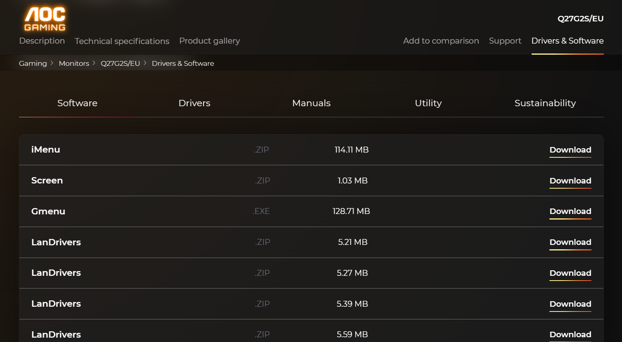Viewport: 622px width, 342px height.
Task: Download the 5.21 MB LanDrivers file
Action: (x=570, y=242)
